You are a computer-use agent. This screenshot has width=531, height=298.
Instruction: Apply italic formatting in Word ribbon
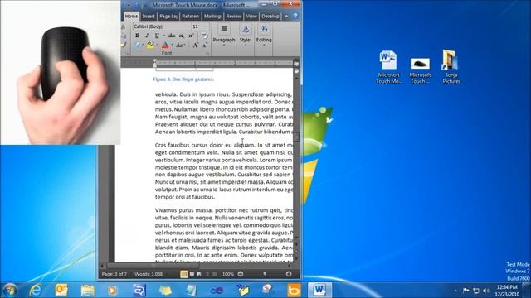(147, 36)
